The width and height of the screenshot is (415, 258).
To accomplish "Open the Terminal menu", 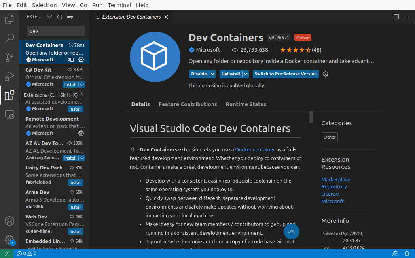I will 119,5.
